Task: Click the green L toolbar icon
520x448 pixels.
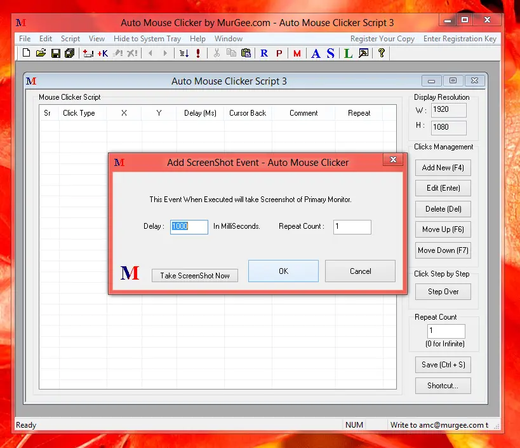Action: [348, 53]
